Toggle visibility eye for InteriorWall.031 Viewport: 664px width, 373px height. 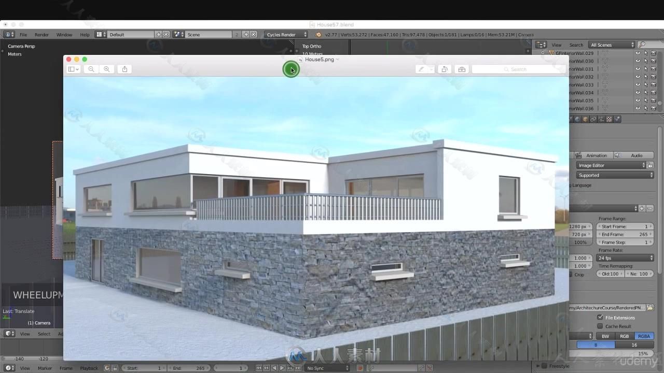(x=638, y=69)
